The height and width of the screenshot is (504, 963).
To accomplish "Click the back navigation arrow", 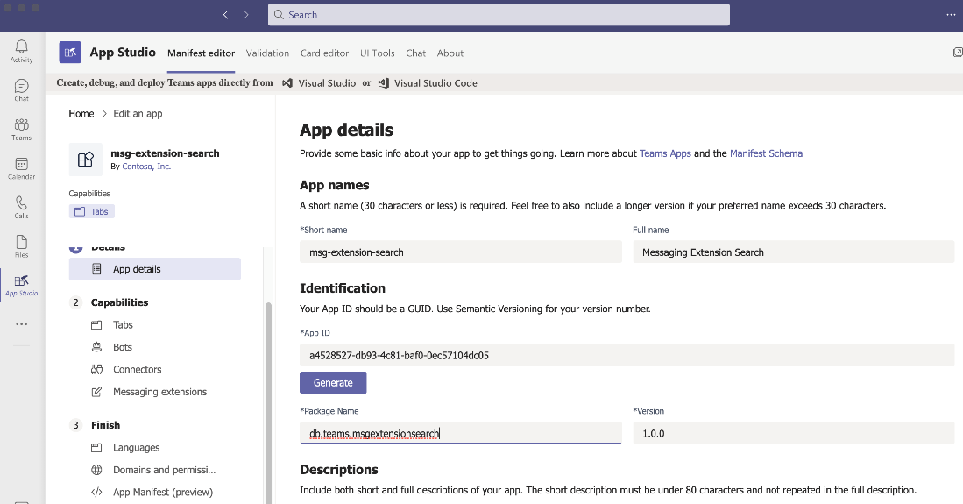I will pos(226,15).
